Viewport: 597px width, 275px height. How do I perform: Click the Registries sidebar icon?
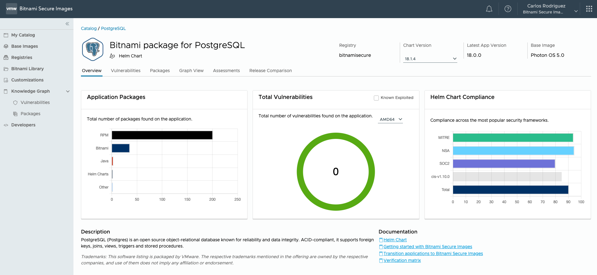pos(6,57)
